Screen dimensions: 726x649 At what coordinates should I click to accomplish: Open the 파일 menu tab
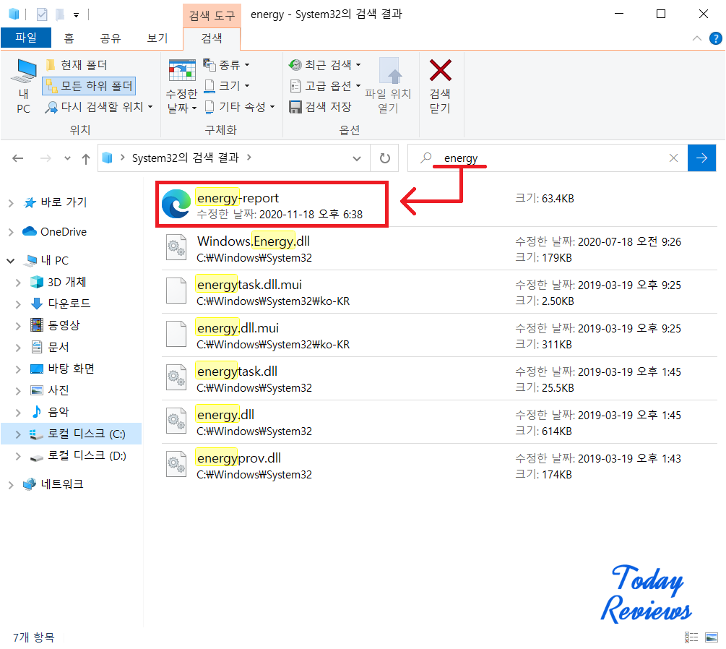point(26,38)
